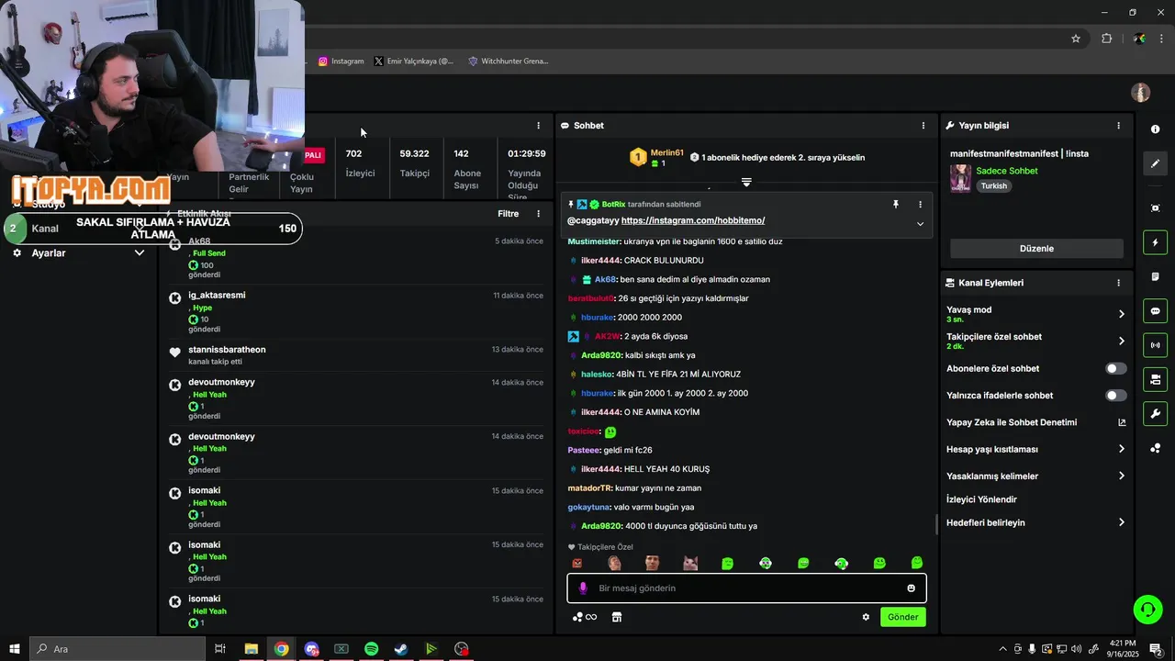The height and width of the screenshot is (661, 1175).
Task: Click the pencil edit icon in right sidebar
Action: click(1156, 163)
